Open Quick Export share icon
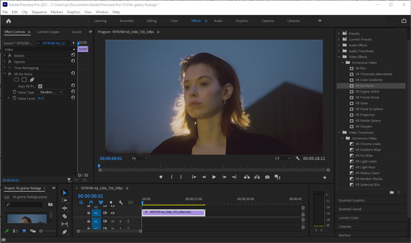The width and height of the screenshot is (411, 243). coord(404,21)
